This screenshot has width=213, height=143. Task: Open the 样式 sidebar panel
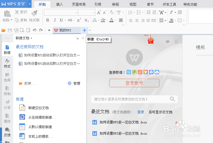point(7,63)
